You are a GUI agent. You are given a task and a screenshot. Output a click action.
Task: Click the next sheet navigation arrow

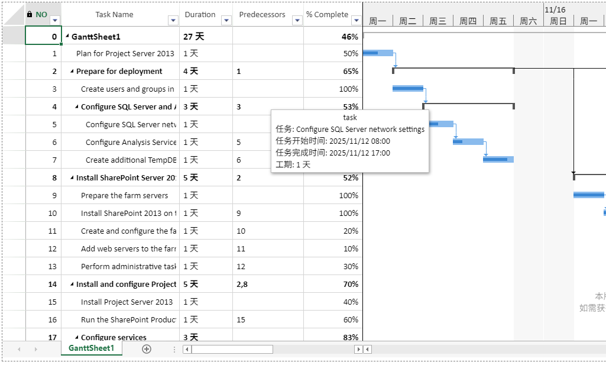[36, 349]
